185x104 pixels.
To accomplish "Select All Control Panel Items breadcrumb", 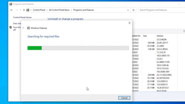I will [59, 10].
